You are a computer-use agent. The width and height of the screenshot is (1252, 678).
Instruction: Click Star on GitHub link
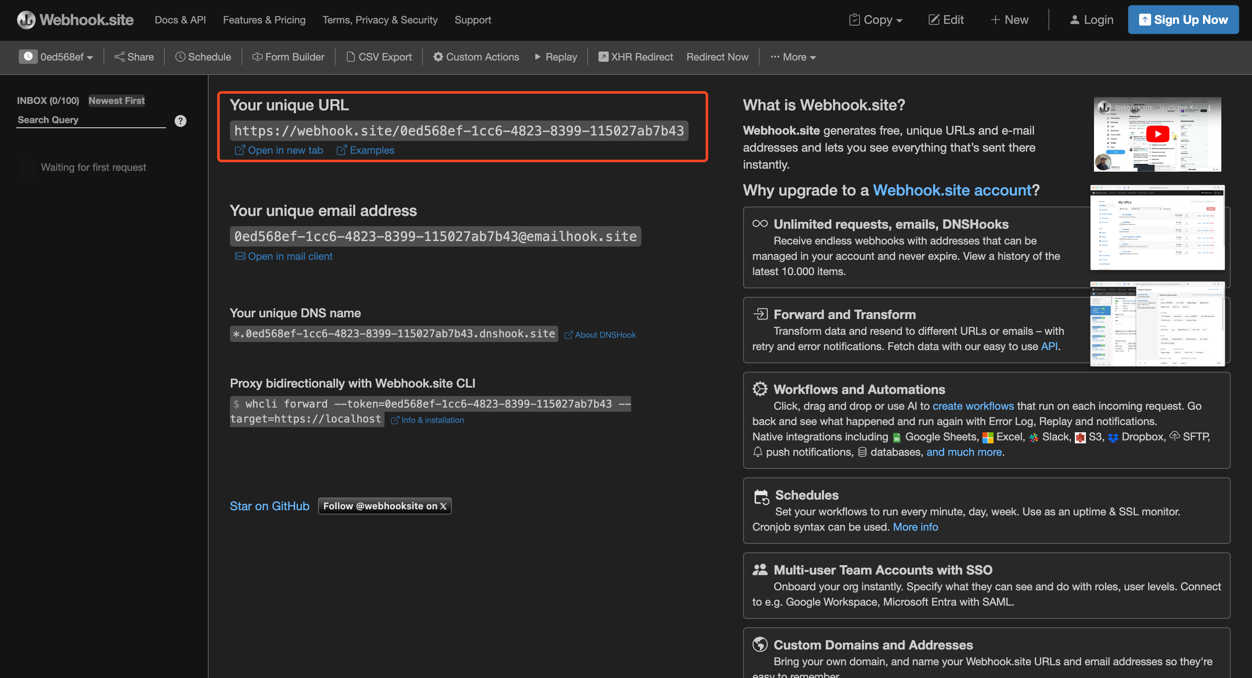(269, 506)
